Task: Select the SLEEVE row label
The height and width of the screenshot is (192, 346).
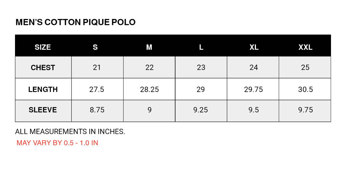Action: (x=43, y=110)
